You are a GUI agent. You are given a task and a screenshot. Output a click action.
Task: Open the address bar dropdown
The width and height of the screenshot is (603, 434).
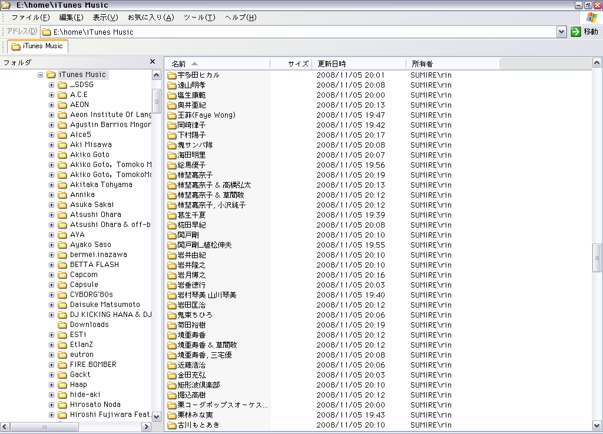[x=561, y=32]
